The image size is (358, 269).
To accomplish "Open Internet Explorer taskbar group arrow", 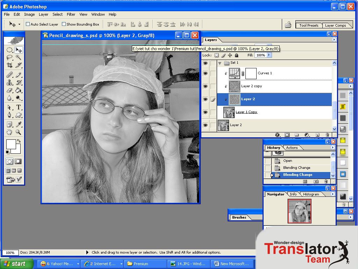I will point(121,264).
